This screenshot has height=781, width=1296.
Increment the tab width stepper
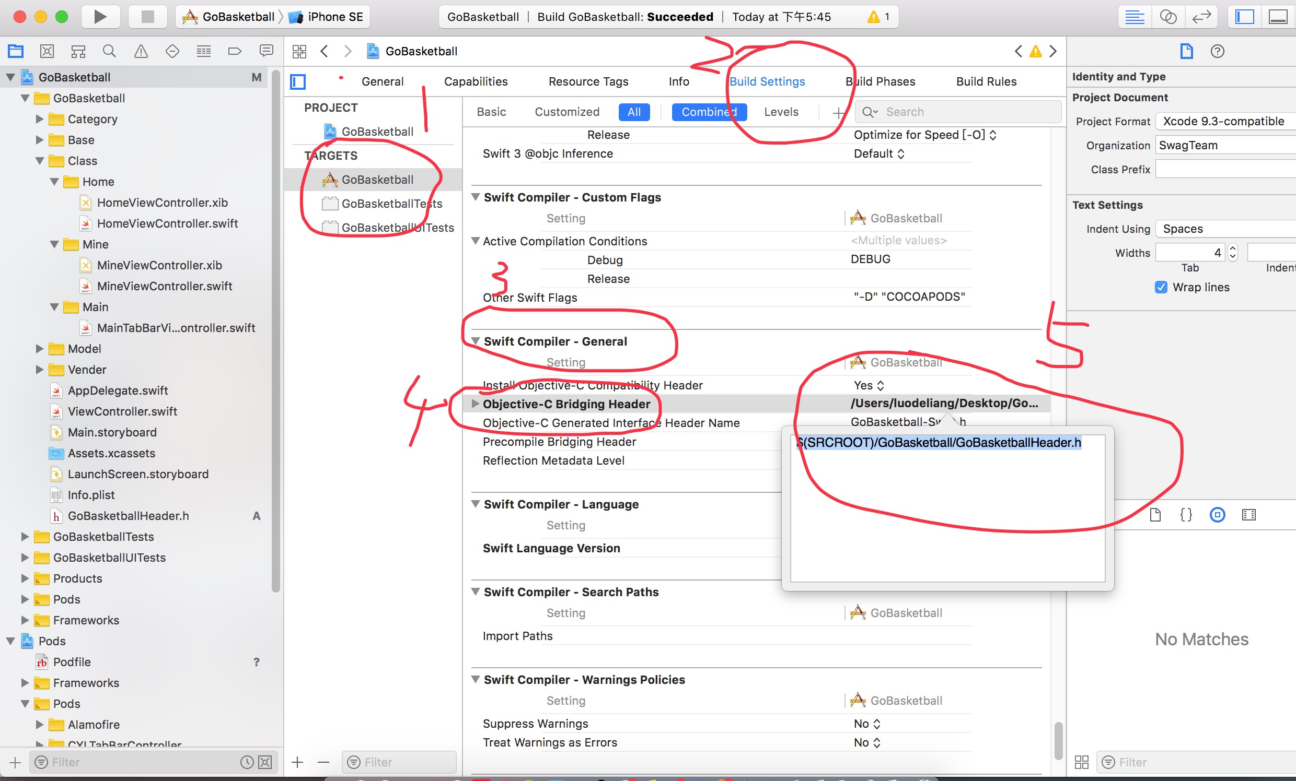(1232, 249)
